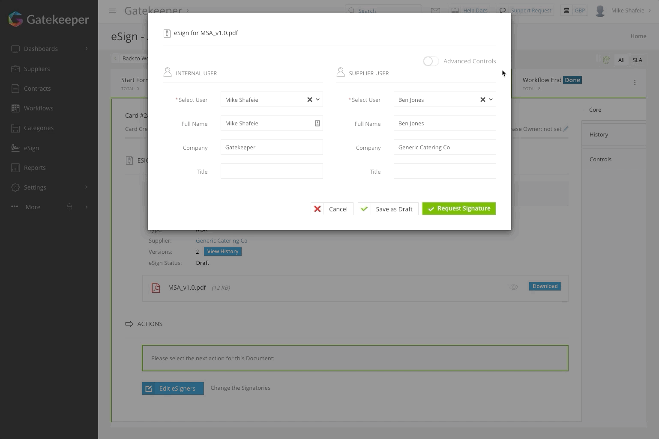Screen dimensions: 659x439
Task: Click the pencil icon next to Phase Owner
Action: 566,129
